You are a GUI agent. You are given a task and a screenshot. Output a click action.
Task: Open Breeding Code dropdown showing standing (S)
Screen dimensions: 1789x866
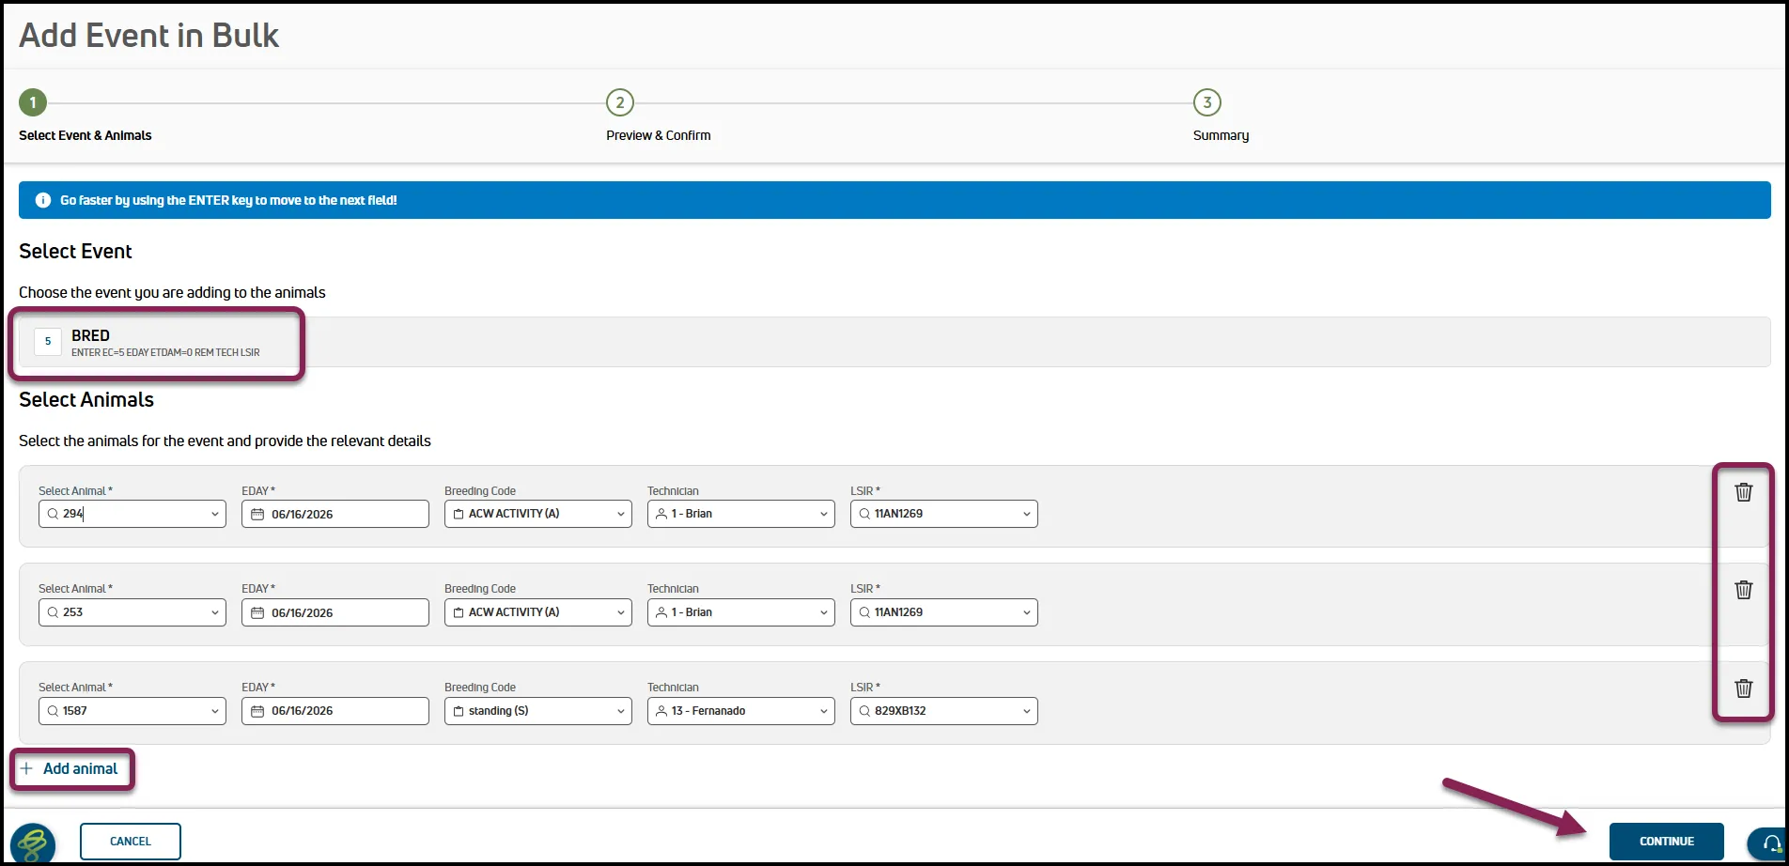pos(621,711)
